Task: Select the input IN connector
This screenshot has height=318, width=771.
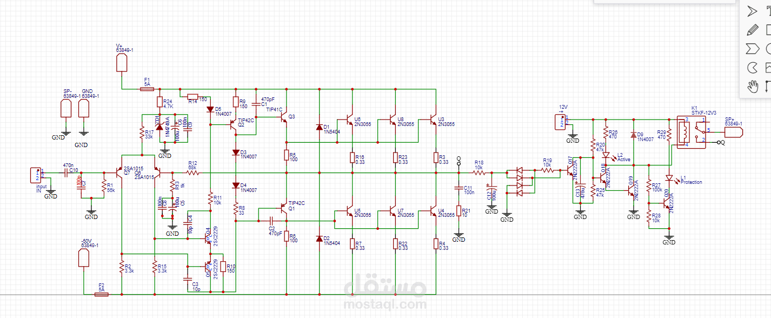Action: coord(36,175)
